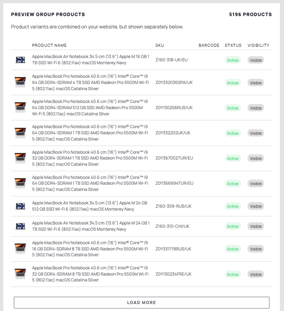Open MacBook Air Z160-309-RUS/UK thumbnail
284x311 pixels.
tap(20, 206)
